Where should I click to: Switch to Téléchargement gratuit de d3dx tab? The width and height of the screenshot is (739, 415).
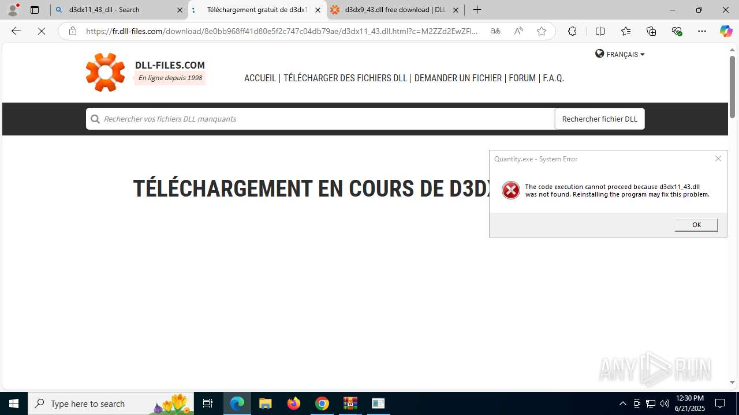coord(257,10)
